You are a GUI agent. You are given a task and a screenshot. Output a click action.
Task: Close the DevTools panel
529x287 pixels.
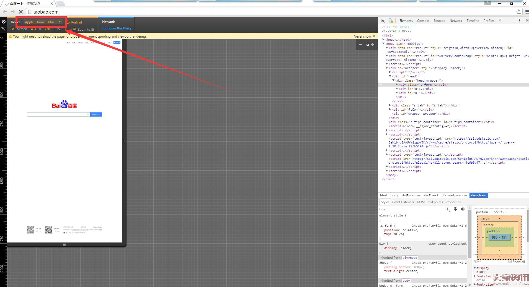527,21
